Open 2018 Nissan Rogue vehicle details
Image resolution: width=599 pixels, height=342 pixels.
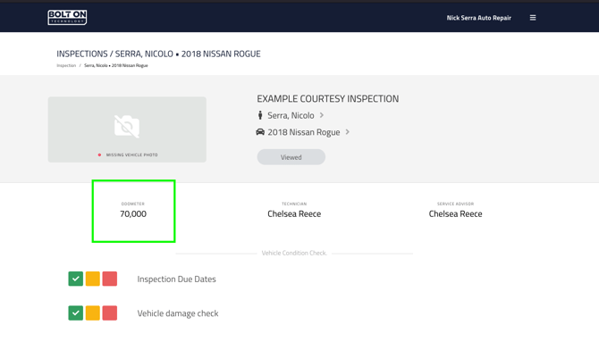[304, 132]
